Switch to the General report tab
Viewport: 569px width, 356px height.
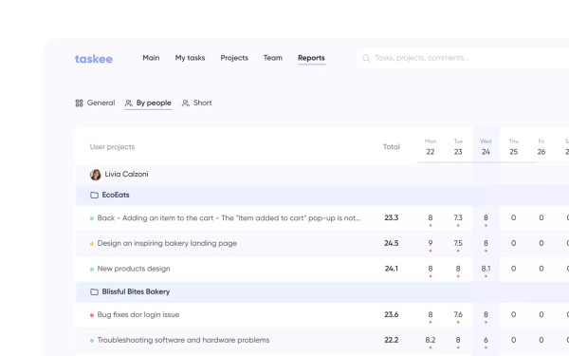pyautogui.click(x=95, y=103)
